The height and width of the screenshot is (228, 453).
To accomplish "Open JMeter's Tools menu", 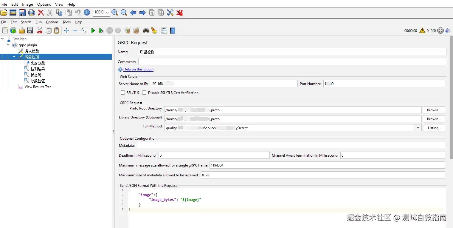I will (66, 22).
